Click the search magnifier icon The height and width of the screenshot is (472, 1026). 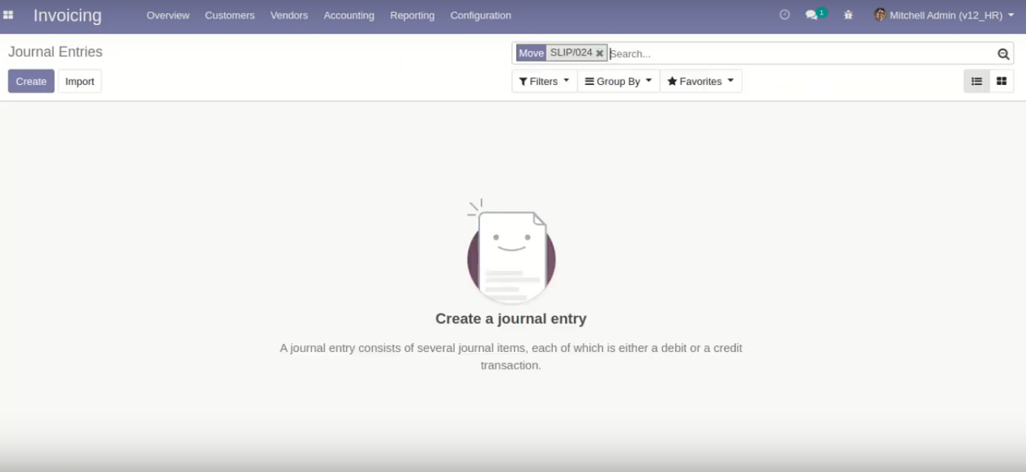pyautogui.click(x=1003, y=54)
